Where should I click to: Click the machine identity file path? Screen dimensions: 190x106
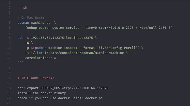pyautogui.click(x=77, y=53)
